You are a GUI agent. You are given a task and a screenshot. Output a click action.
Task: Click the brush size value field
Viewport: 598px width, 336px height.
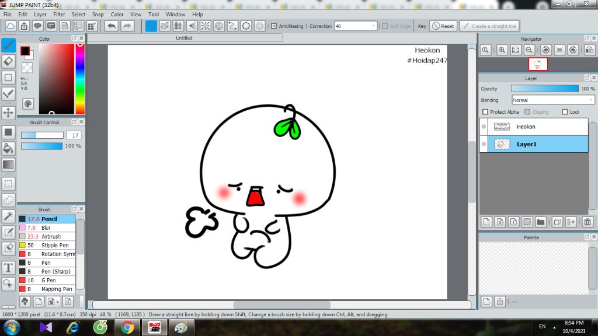coord(74,135)
